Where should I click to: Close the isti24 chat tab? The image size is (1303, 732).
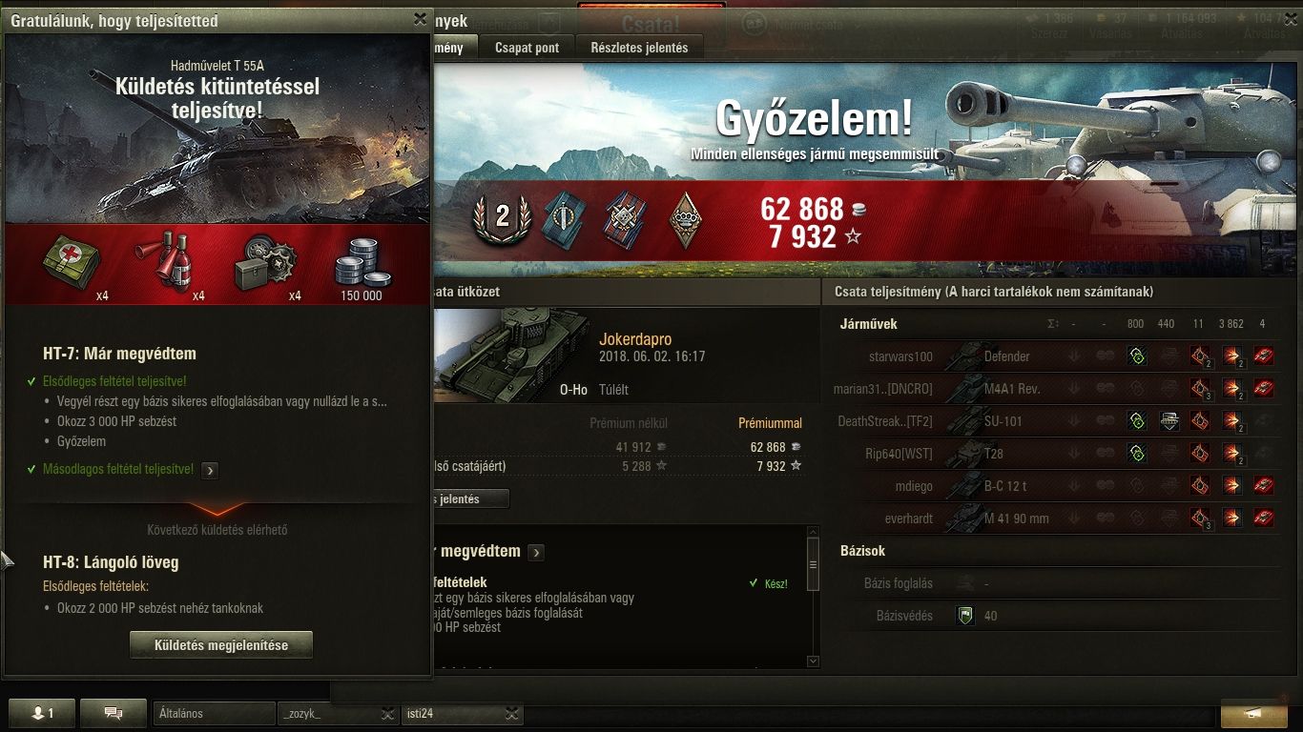[x=512, y=713]
